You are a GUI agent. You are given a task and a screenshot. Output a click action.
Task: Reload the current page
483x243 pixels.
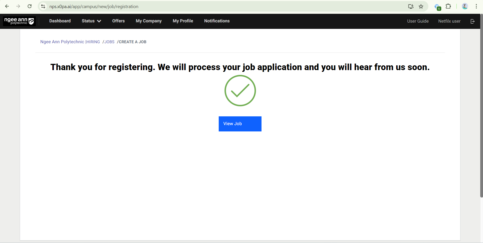(29, 6)
